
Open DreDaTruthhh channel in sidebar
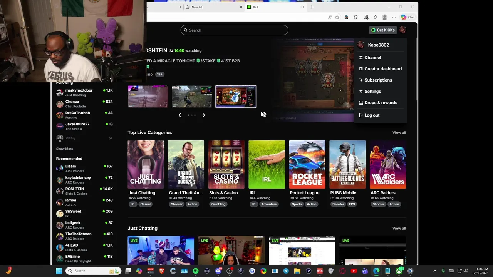pos(84,115)
